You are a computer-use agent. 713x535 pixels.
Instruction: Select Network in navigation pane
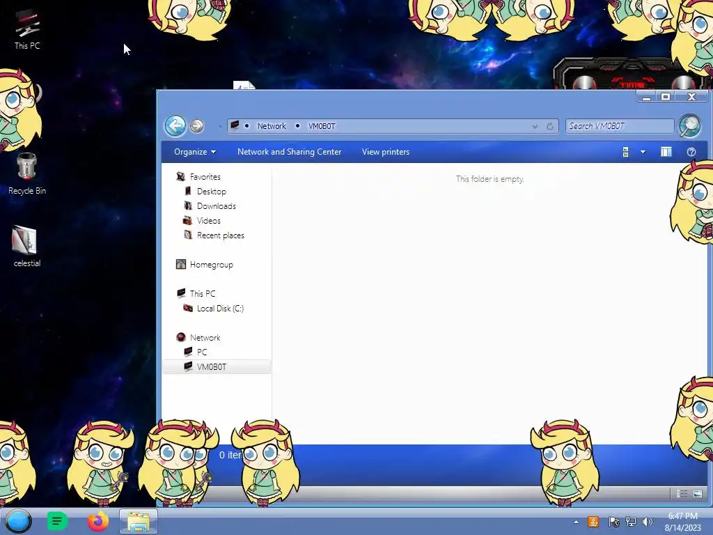(205, 338)
